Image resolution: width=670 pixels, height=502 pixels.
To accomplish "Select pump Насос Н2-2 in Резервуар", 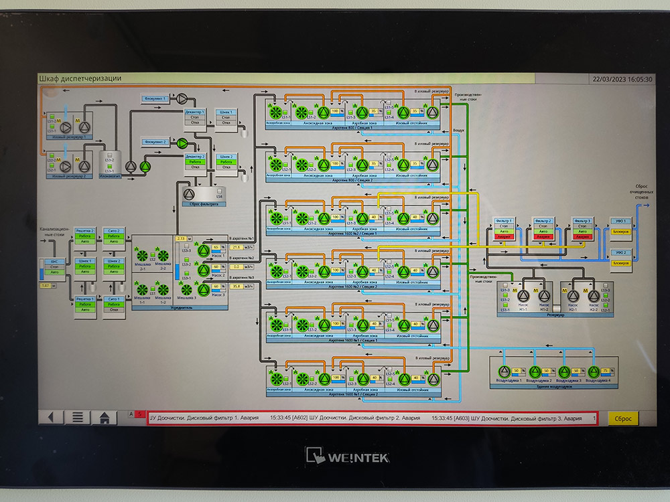I will click(x=594, y=295).
